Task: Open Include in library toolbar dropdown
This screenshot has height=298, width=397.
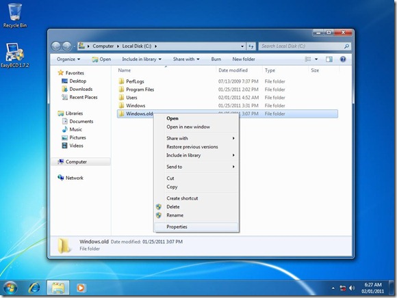Action: 142,59
